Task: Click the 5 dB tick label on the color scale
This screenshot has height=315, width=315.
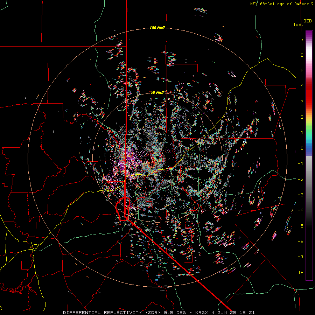Action: click(x=302, y=70)
